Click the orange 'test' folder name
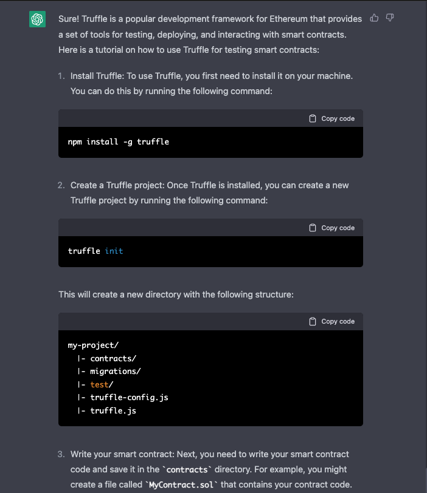The width and height of the screenshot is (427, 493). pyautogui.click(x=99, y=384)
